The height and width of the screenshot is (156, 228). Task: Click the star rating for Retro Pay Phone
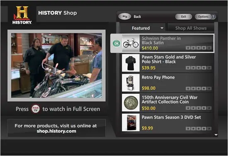199,89
